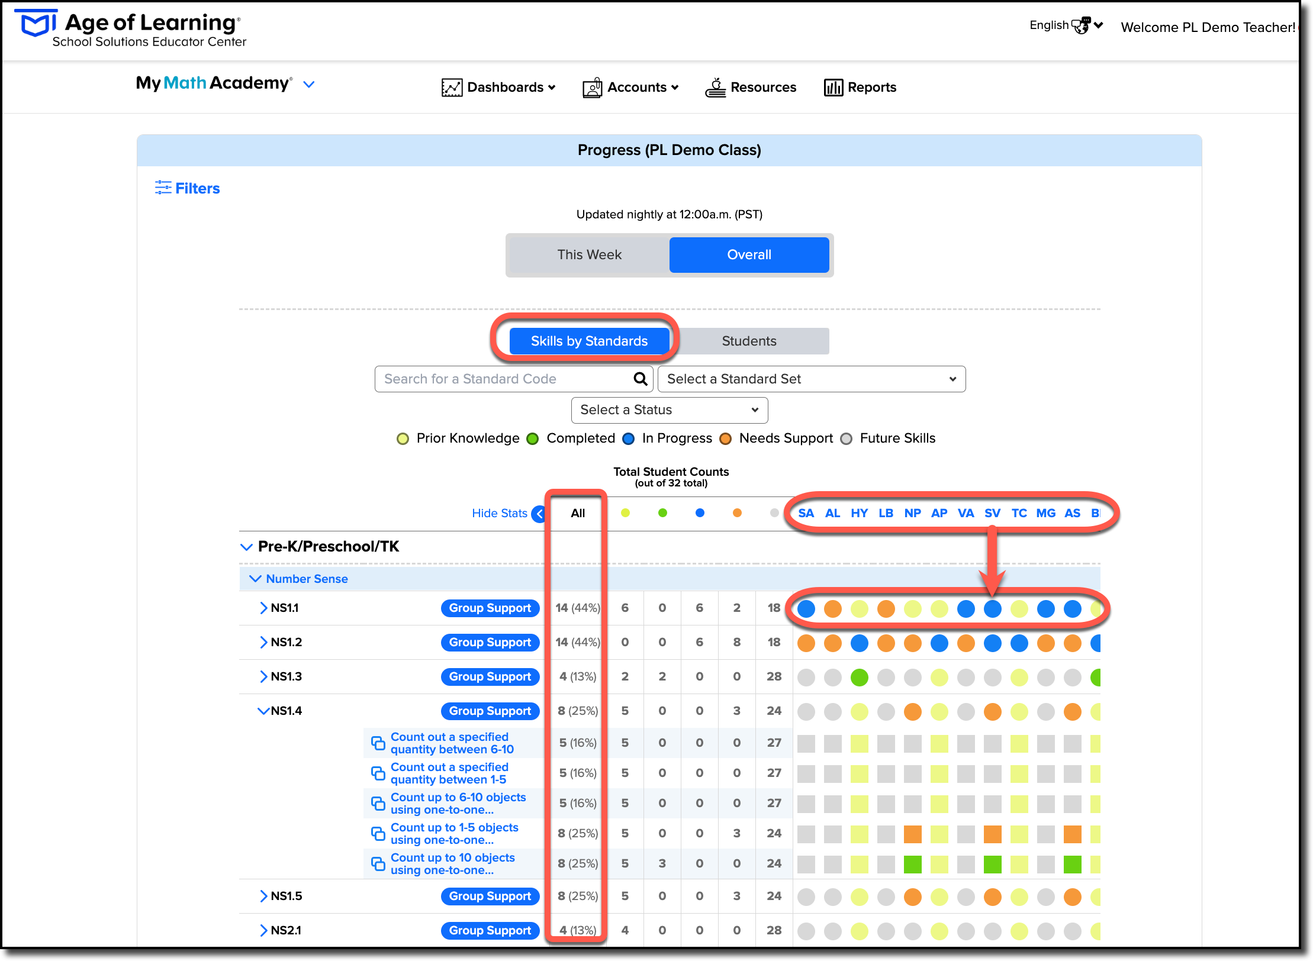Collapse the Number Sense group
The image size is (1313, 961).
click(x=255, y=579)
